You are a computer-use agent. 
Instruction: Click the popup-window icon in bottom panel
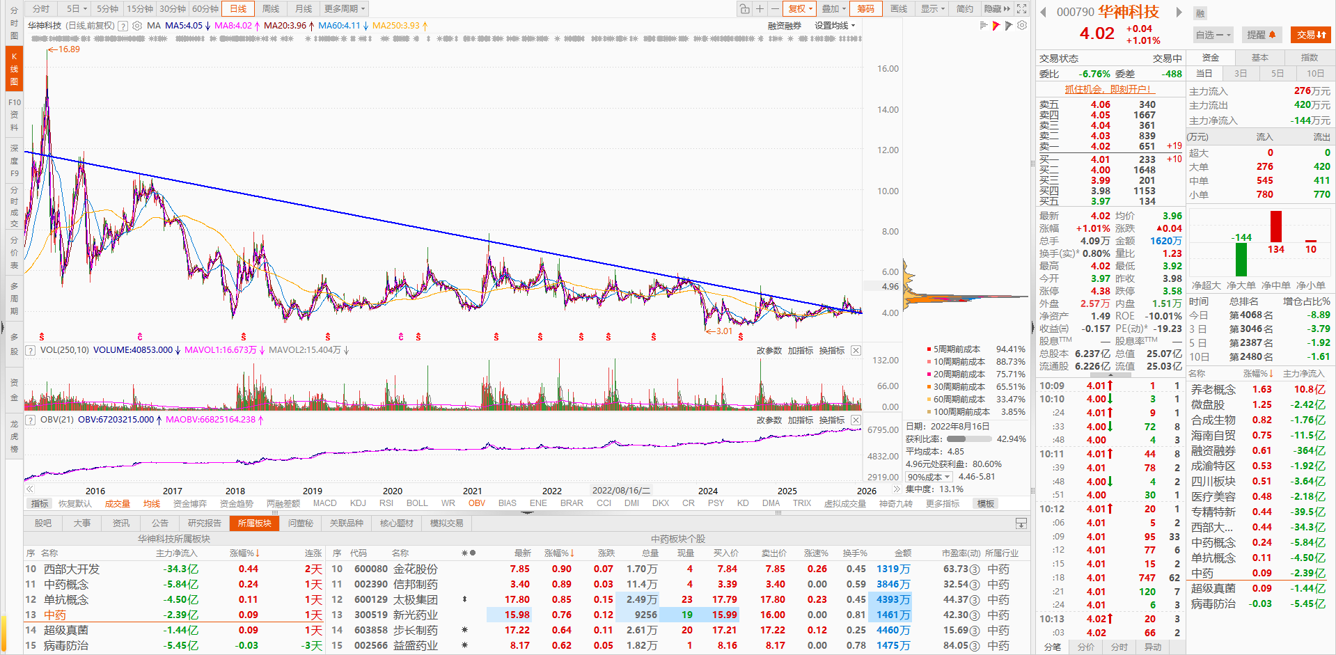point(1021,523)
